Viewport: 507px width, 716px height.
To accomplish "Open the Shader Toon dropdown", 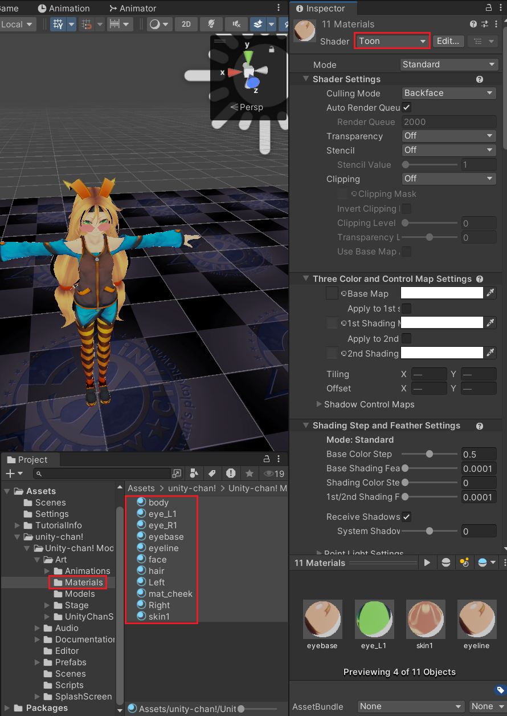I will pos(392,41).
